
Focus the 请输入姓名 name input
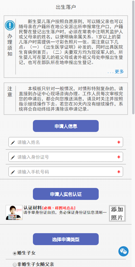click(x=66, y=142)
